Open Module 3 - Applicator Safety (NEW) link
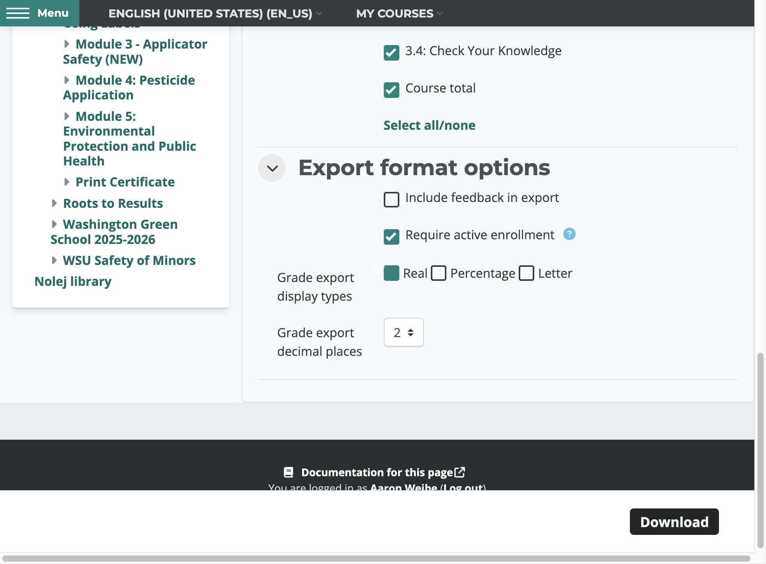Screen dimensions: 766x564 point(135,52)
